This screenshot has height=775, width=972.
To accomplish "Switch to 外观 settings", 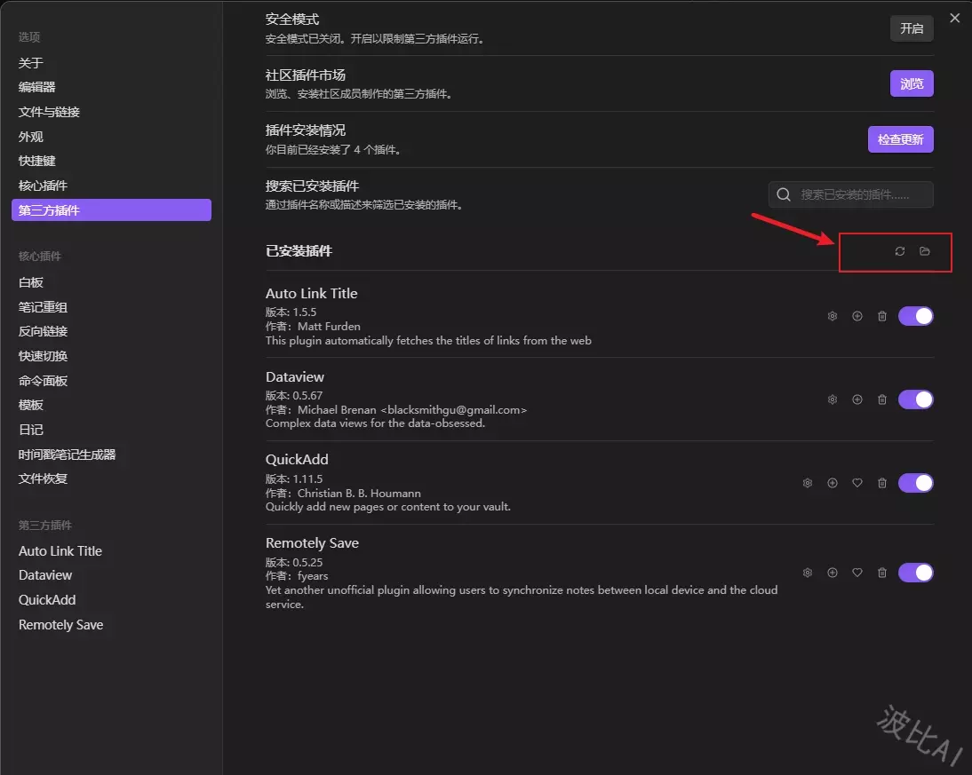I will tap(112, 137).
